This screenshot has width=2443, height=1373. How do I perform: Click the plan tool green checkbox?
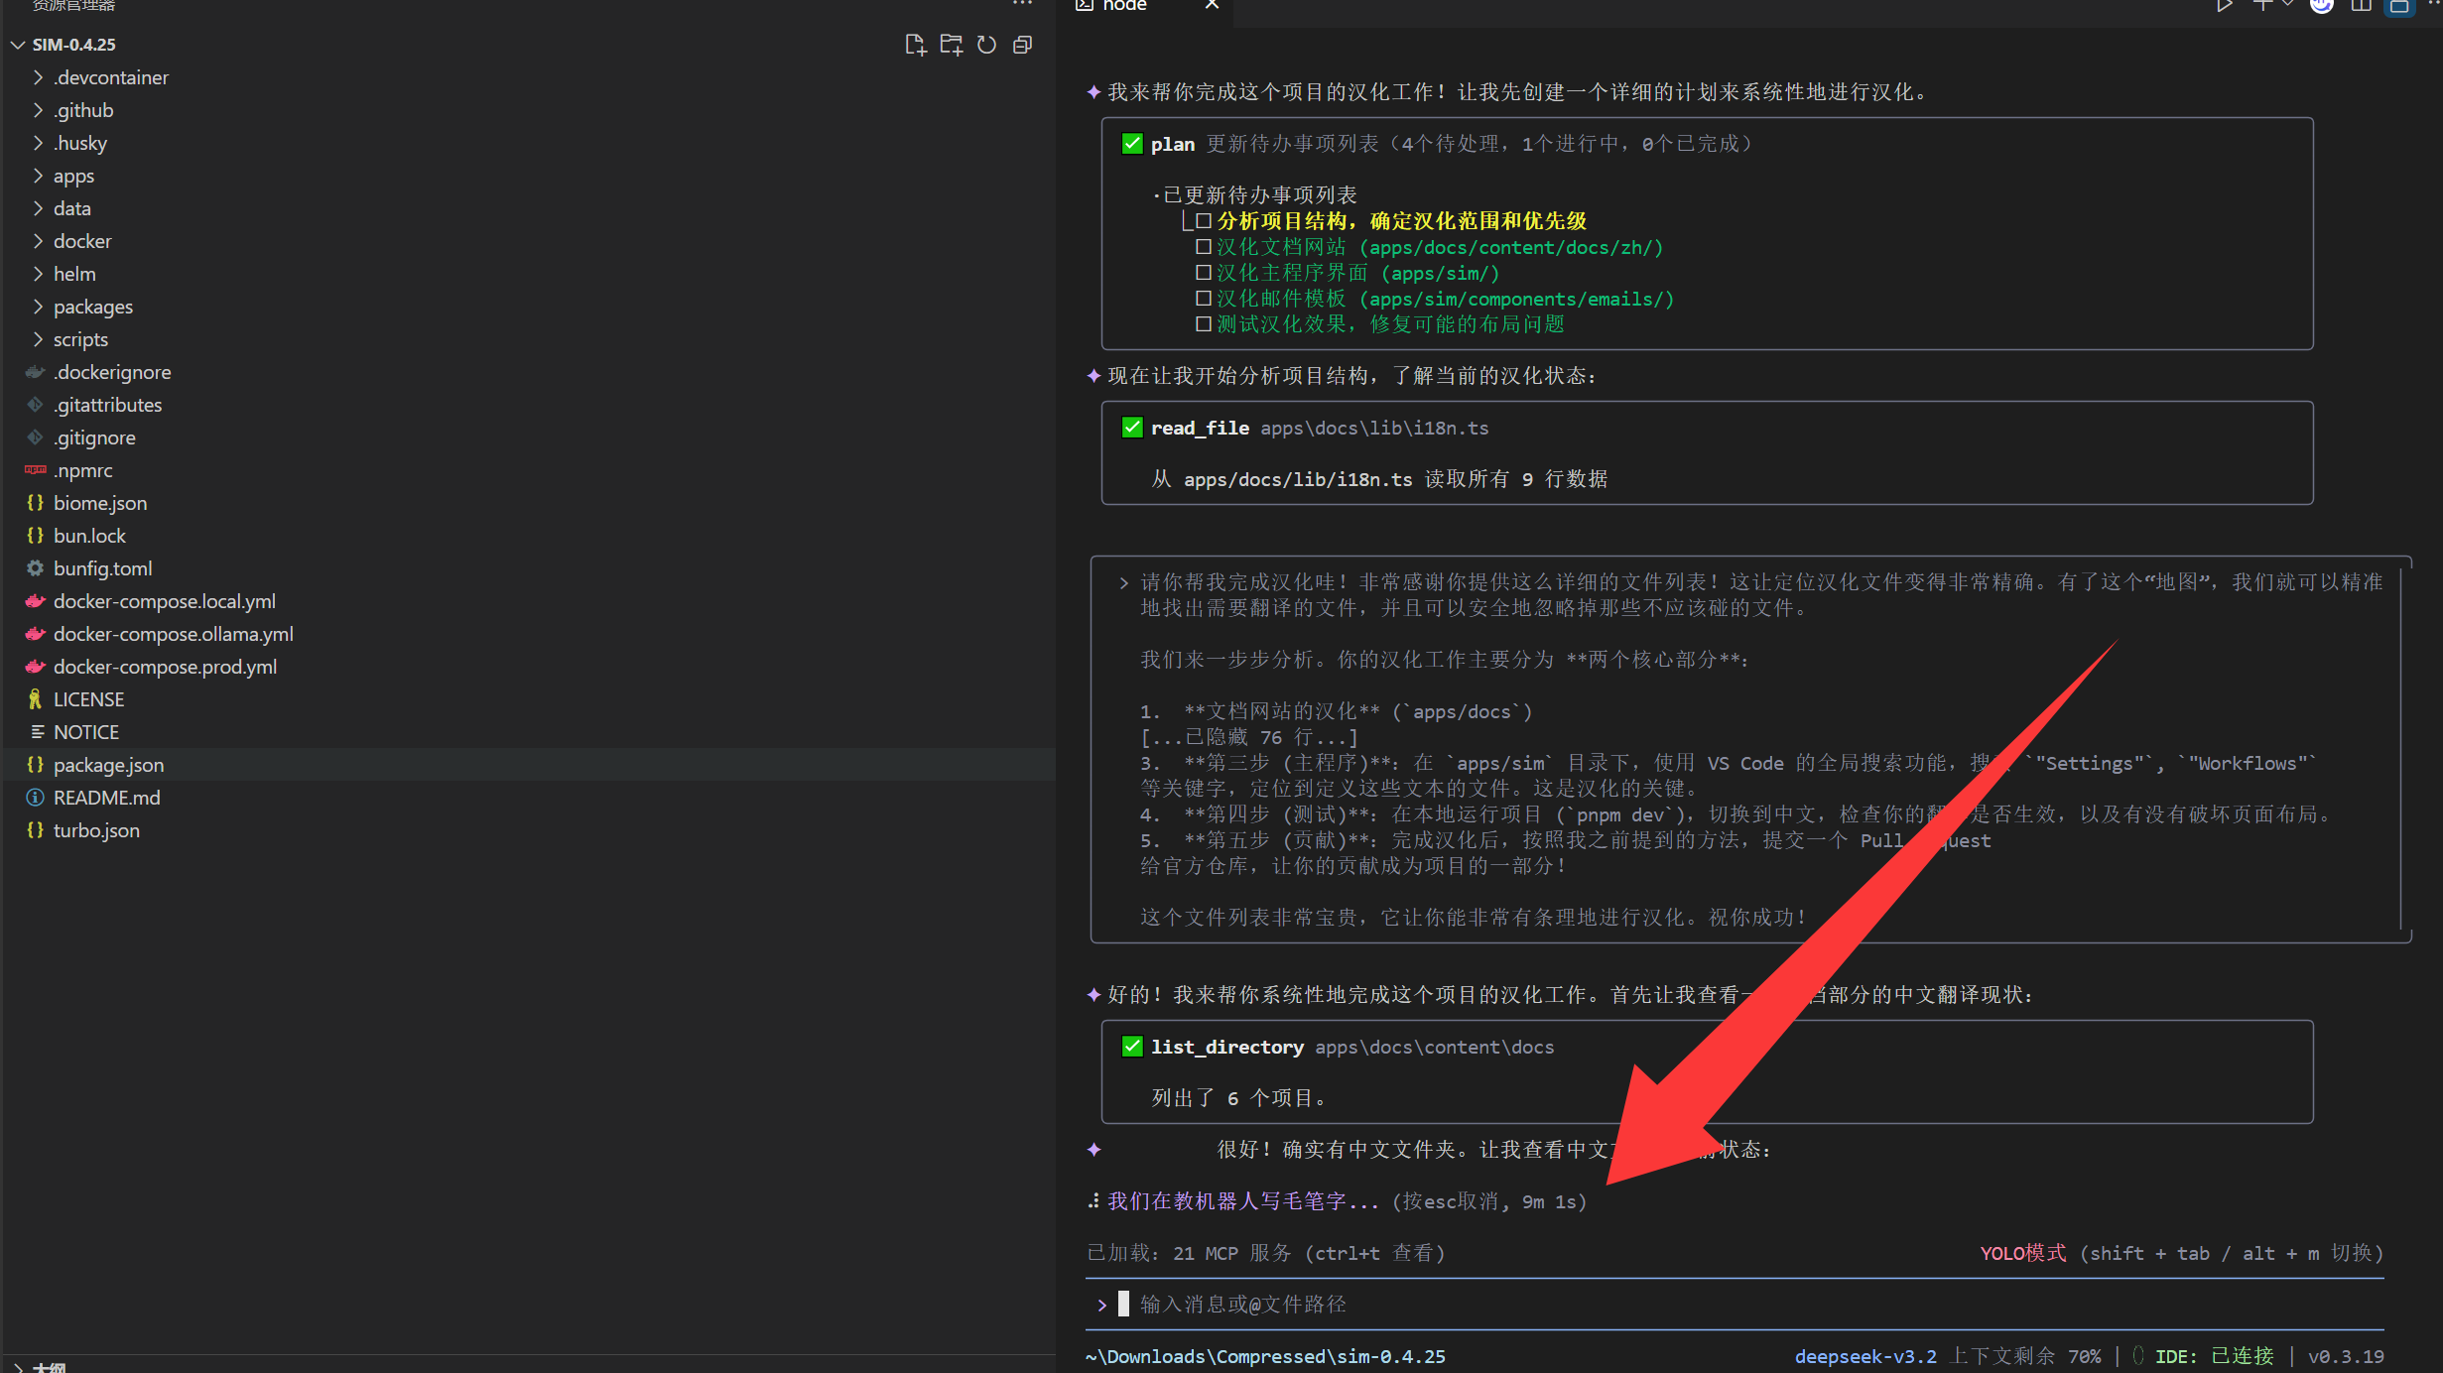pyautogui.click(x=1132, y=144)
